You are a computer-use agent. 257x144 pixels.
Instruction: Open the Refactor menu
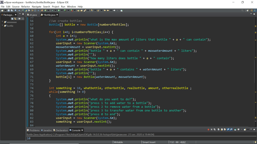(25, 7)
